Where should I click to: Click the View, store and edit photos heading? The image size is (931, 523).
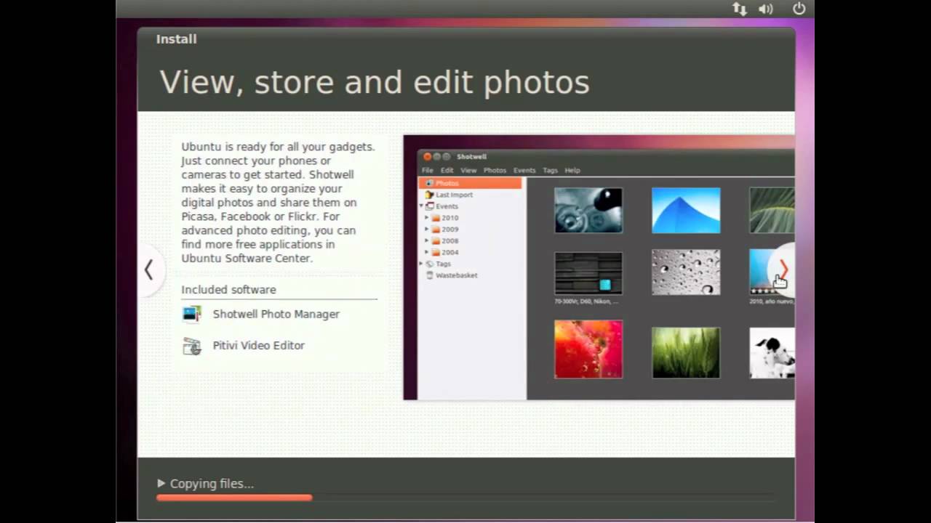pos(375,82)
